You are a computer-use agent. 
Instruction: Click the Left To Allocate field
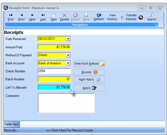point(54,87)
